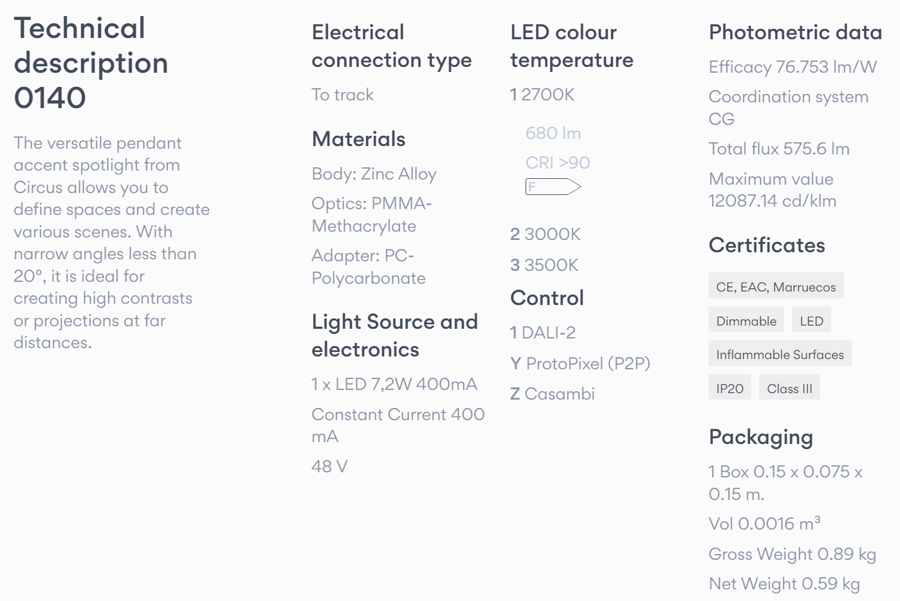Pick the Casambi control option
The width and height of the screenshot is (900, 601).
click(552, 394)
